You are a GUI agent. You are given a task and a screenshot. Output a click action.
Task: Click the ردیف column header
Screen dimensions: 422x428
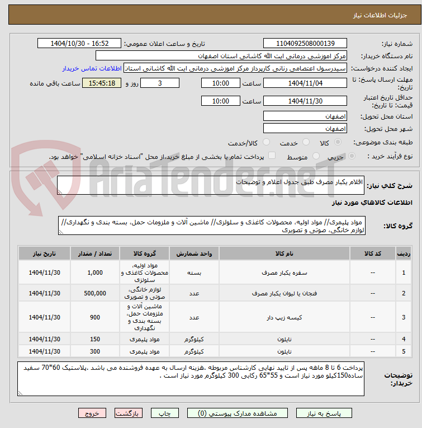point(404,253)
